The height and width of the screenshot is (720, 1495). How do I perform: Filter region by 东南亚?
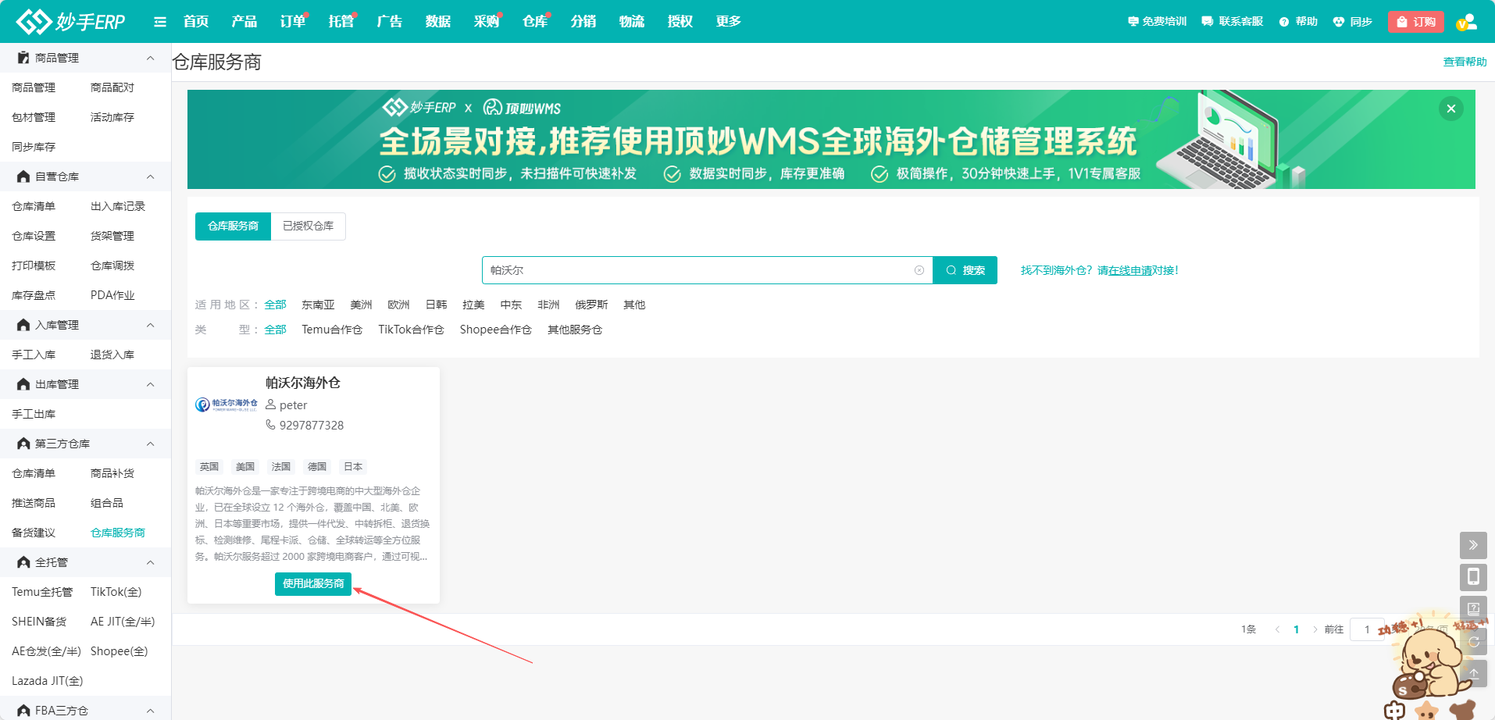[x=318, y=305]
